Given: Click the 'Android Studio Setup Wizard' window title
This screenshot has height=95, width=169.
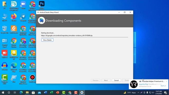Looking at the screenshot, I should (x=49, y=12).
